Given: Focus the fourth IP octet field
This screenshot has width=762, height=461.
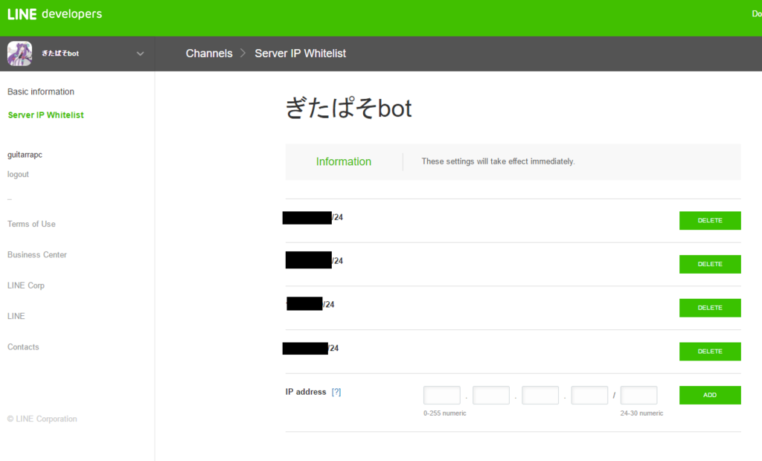Looking at the screenshot, I should [x=589, y=395].
